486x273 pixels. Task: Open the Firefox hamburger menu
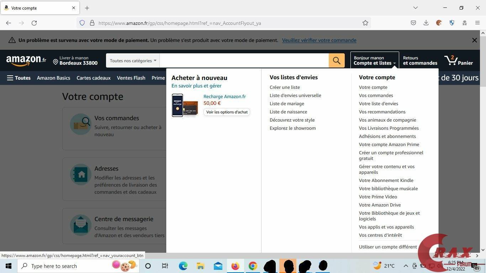[477, 23]
